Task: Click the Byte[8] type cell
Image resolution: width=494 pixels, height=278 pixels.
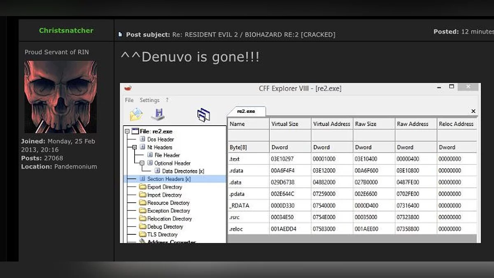Action: coord(249,147)
